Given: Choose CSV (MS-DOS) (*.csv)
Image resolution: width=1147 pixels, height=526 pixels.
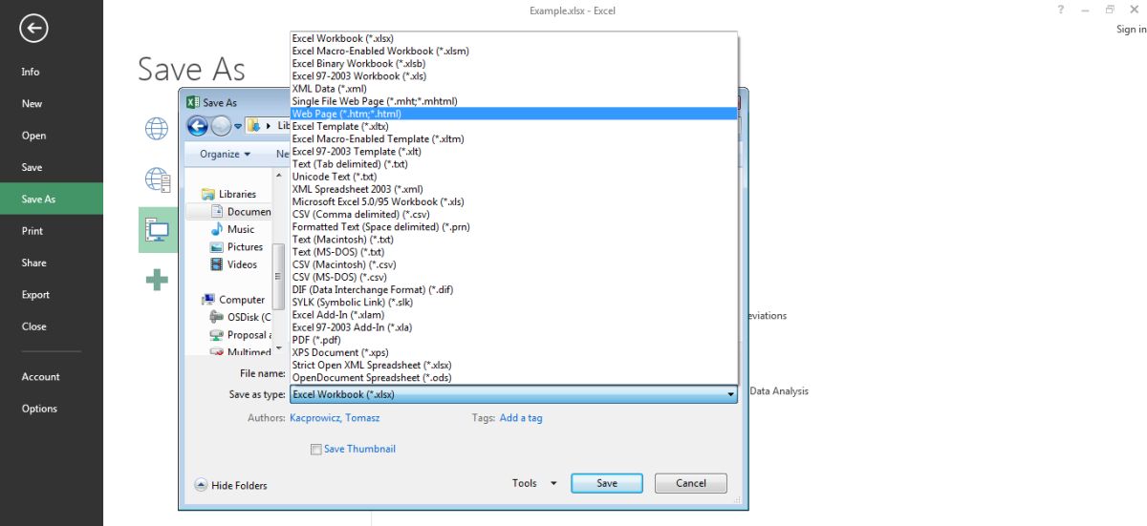Looking at the screenshot, I should click(x=513, y=277).
